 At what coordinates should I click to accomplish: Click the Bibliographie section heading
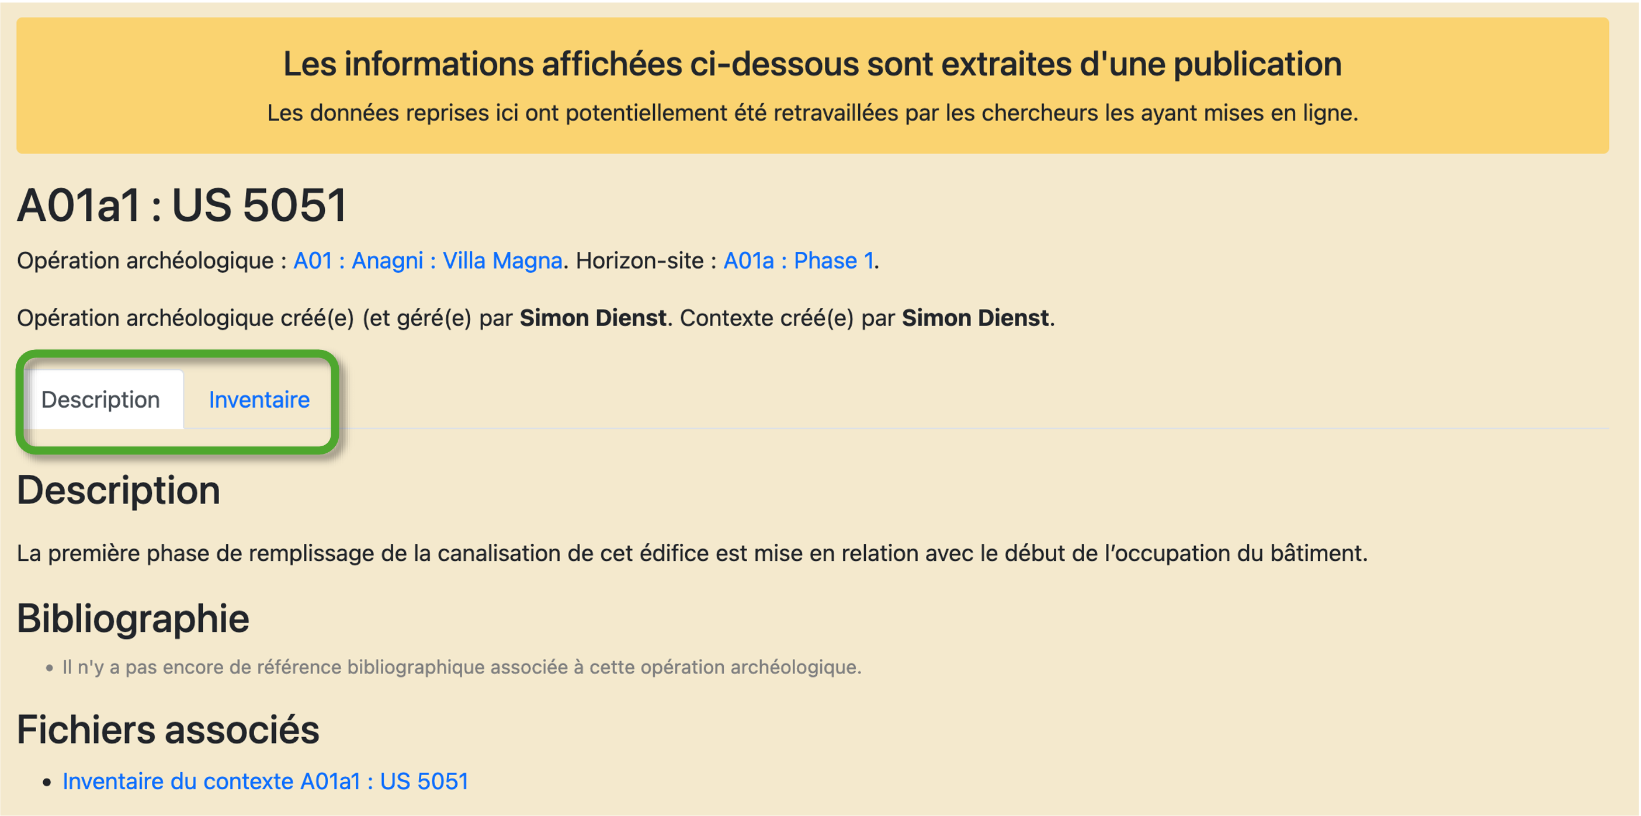133,618
